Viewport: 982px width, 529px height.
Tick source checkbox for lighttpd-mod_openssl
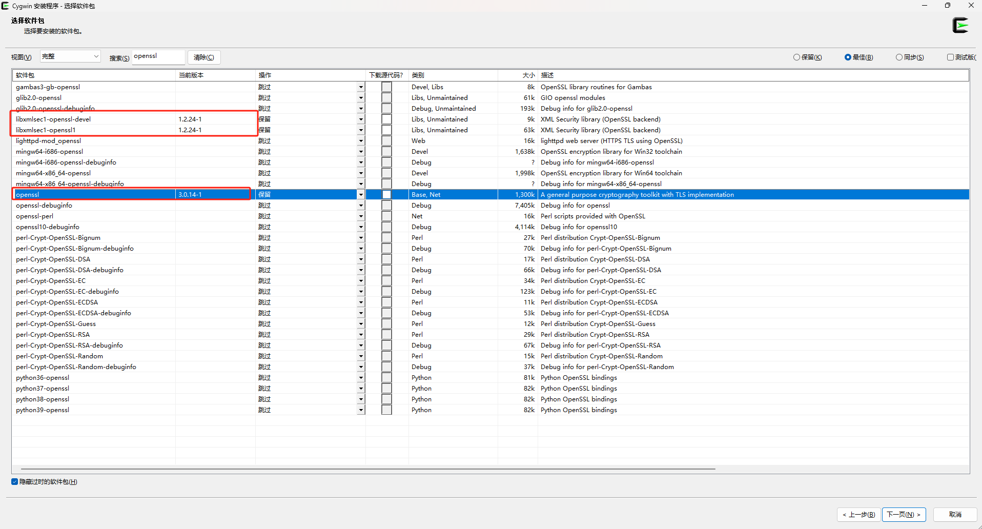[386, 141]
